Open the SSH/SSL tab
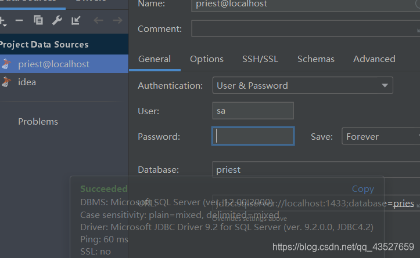 pyautogui.click(x=260, y=59)
